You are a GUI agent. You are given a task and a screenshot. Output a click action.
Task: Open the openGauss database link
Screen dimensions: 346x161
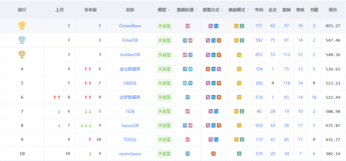130,154
